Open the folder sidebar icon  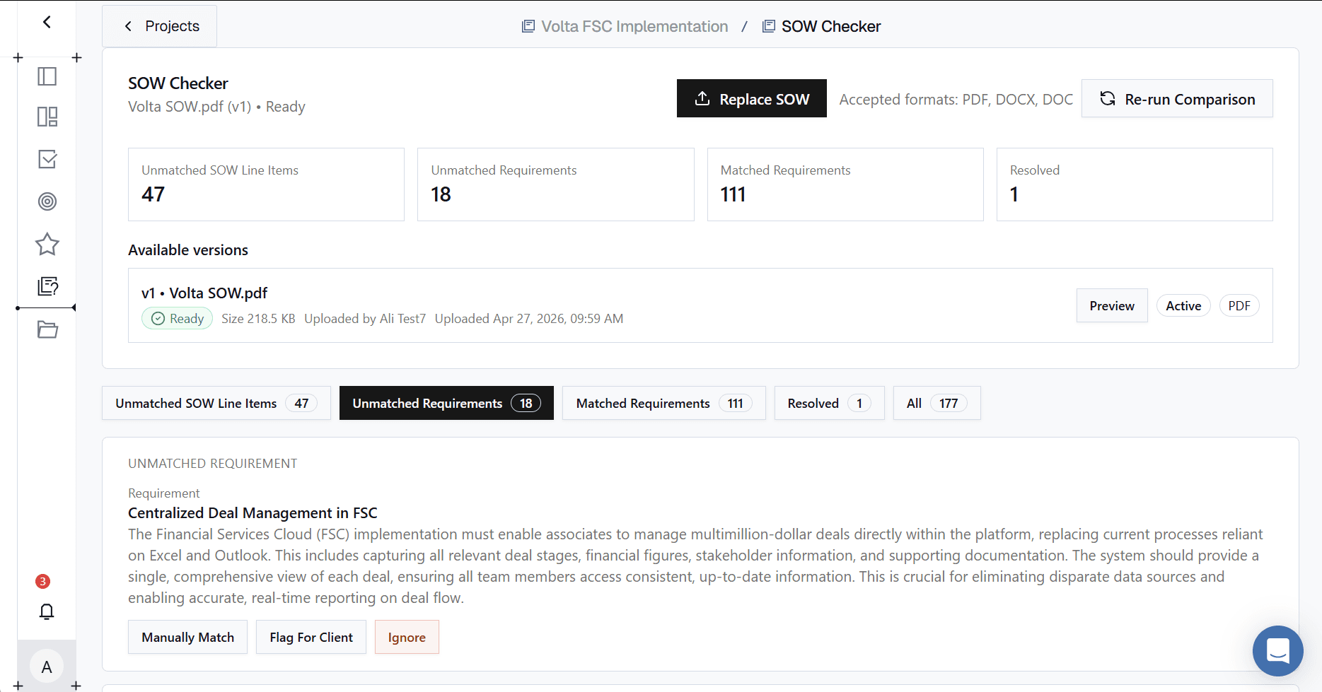click(x=47, y=329)
